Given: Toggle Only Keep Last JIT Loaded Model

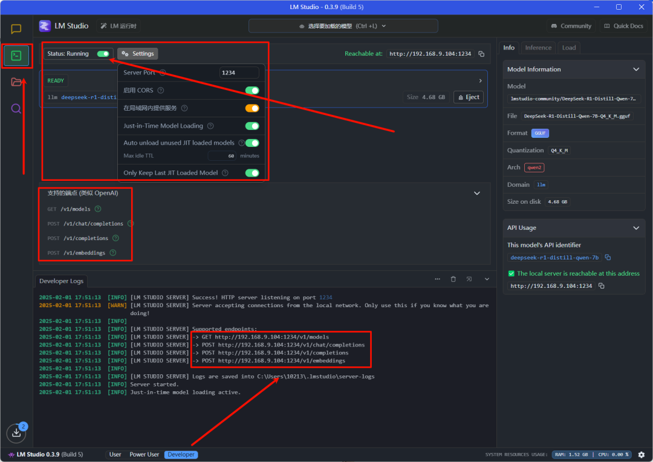Looking at the screenshot, I should tap(252, 173).
